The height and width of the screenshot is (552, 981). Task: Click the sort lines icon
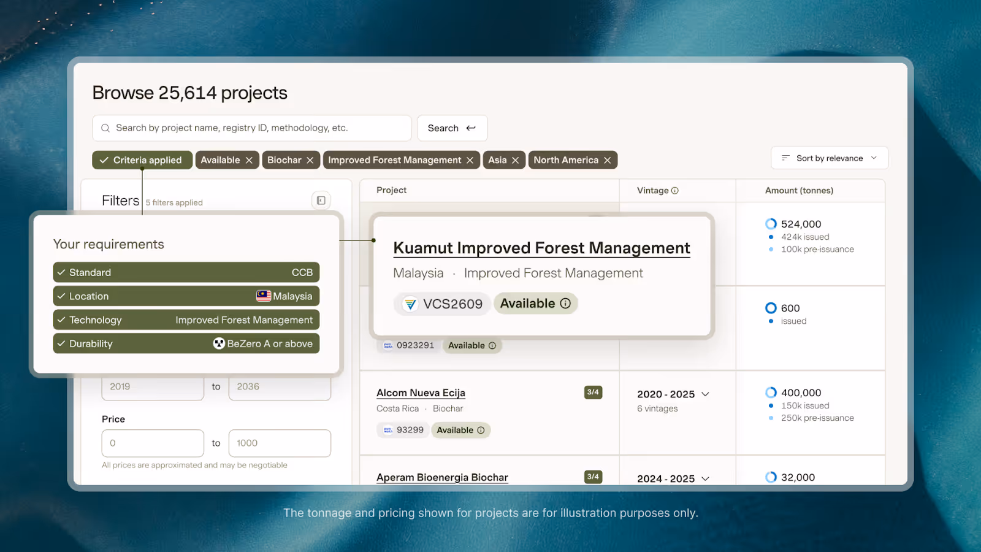click(785, 158)
